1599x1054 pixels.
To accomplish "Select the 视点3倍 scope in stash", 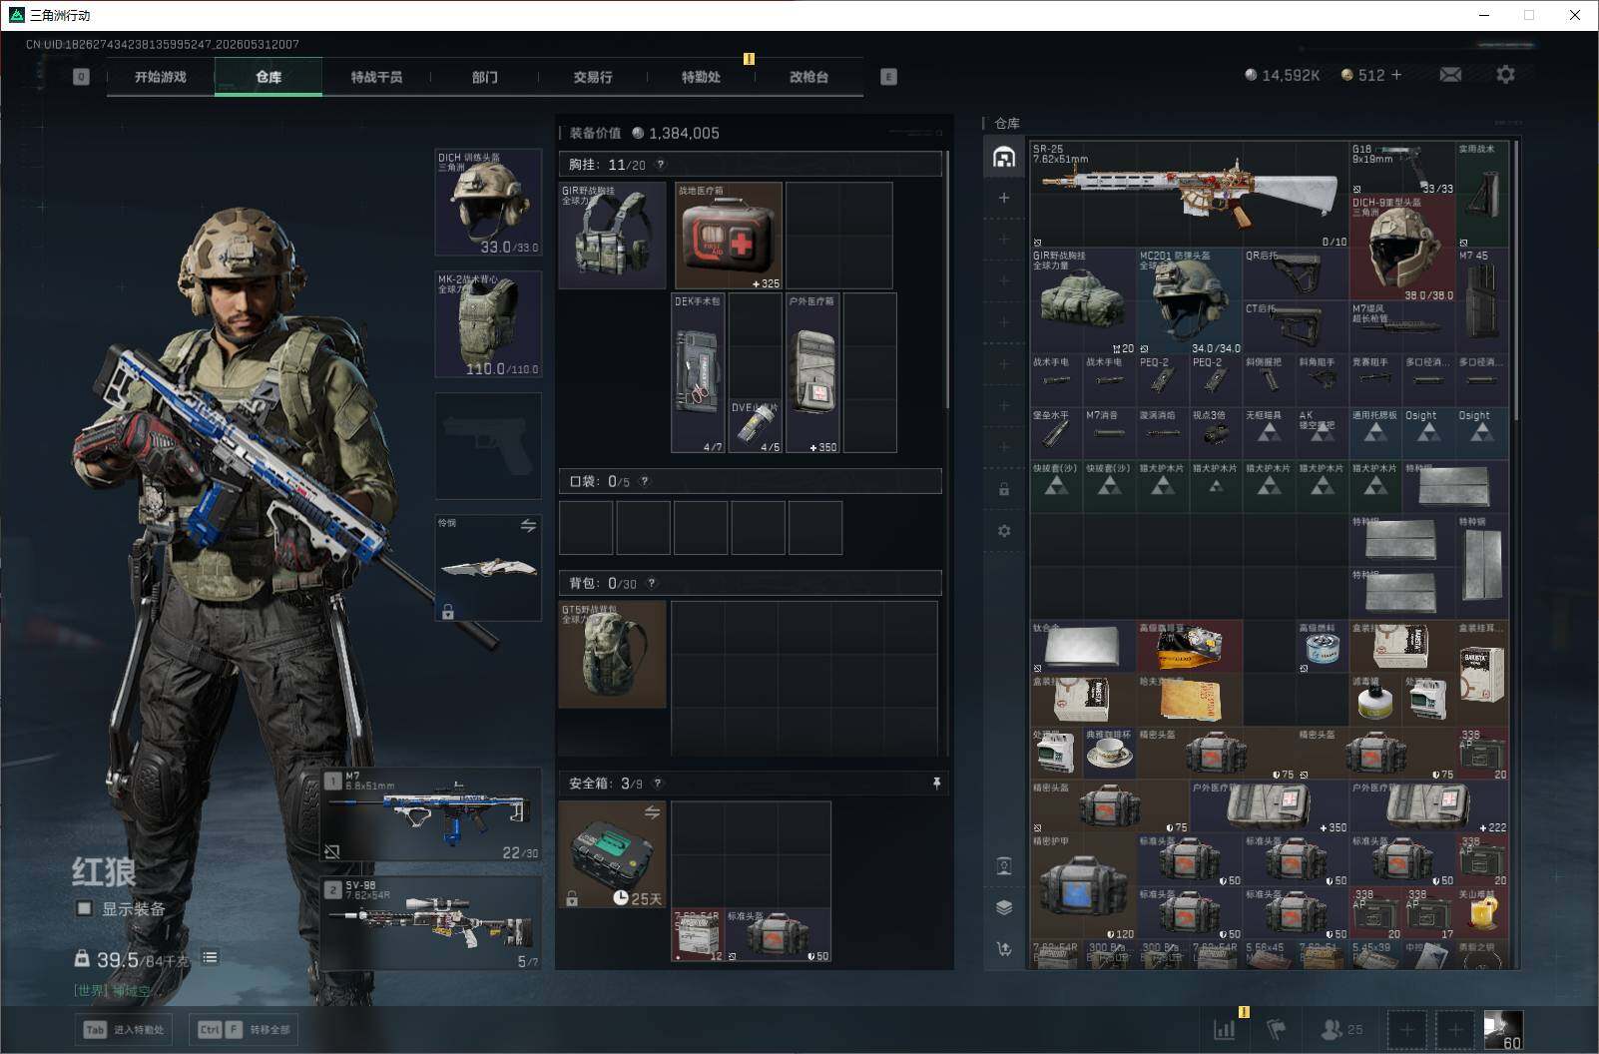I will coord(1216,434).
